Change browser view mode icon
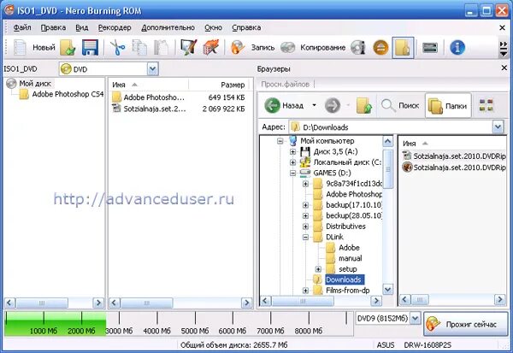This screenshot has height=353, width=513. tap(486, 105)
